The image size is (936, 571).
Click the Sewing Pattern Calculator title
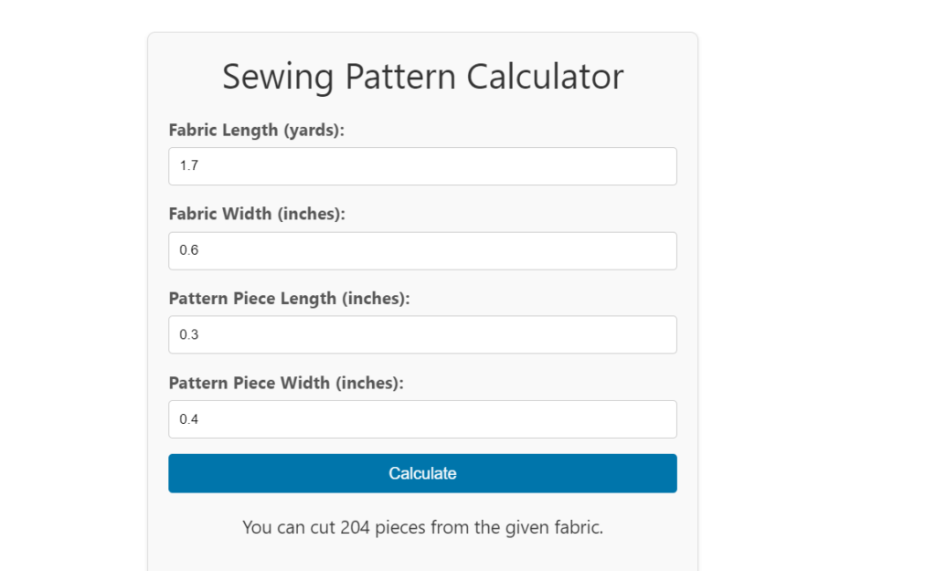click(x=422, y=77)
